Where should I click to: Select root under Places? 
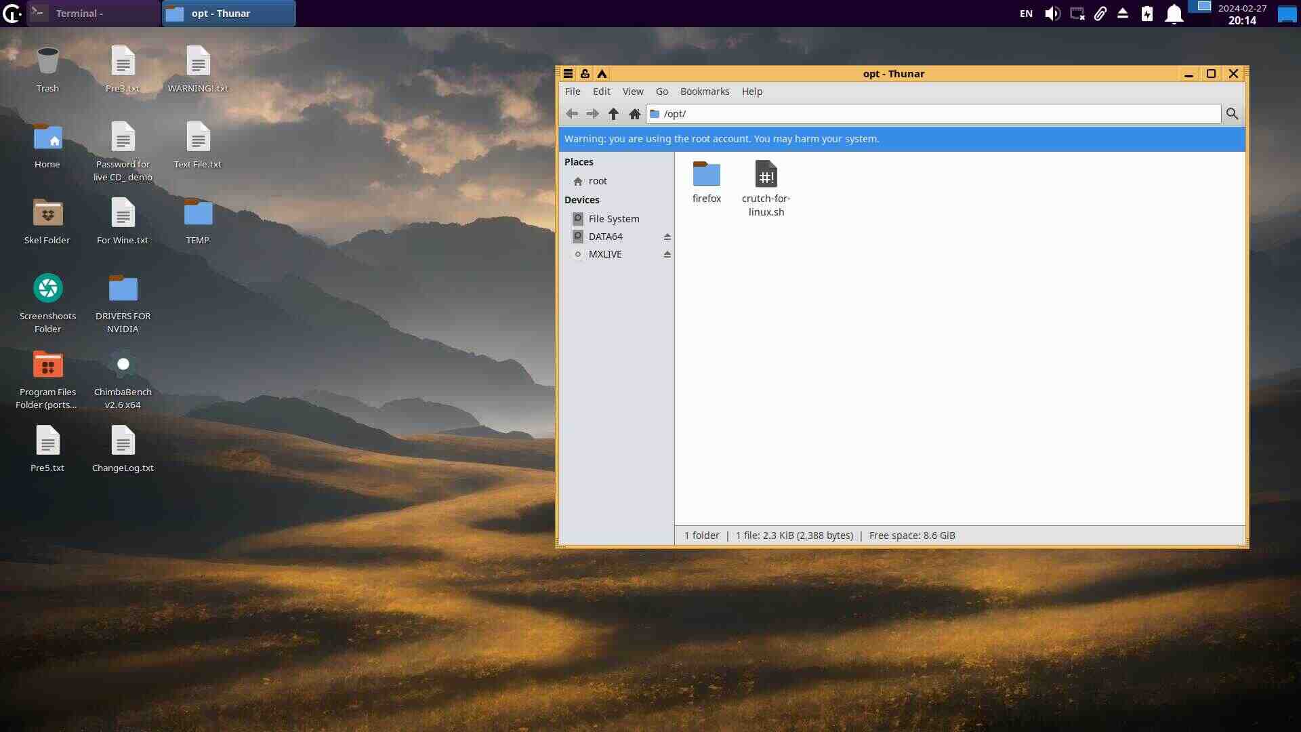pos(597,181)
